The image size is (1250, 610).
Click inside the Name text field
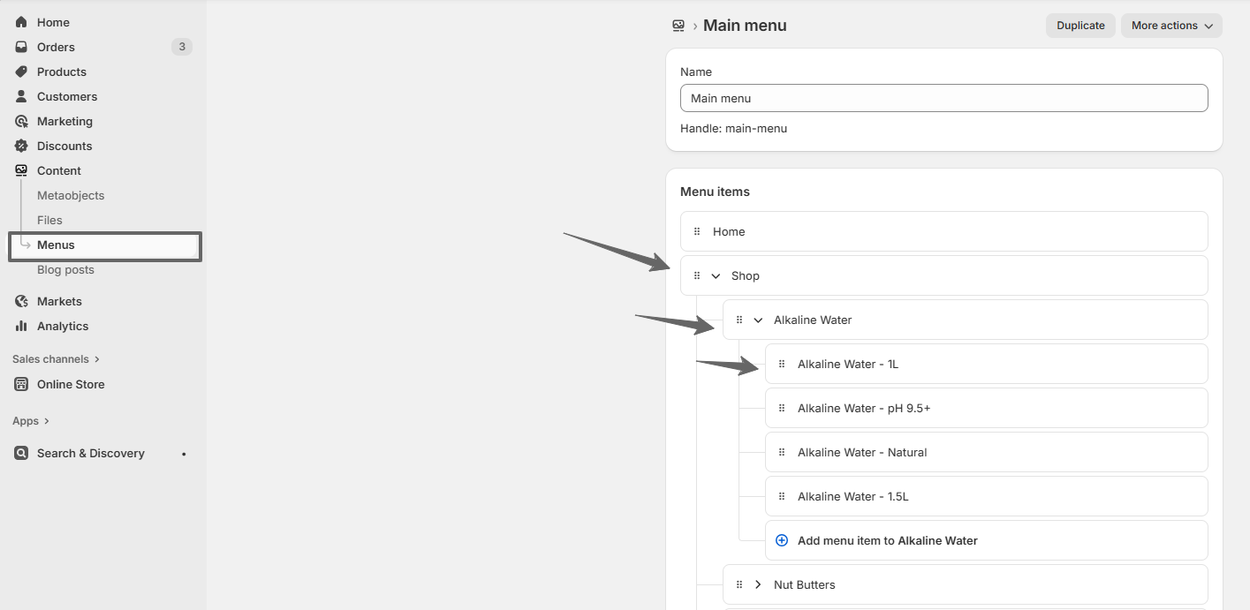(x=943, y=97)
